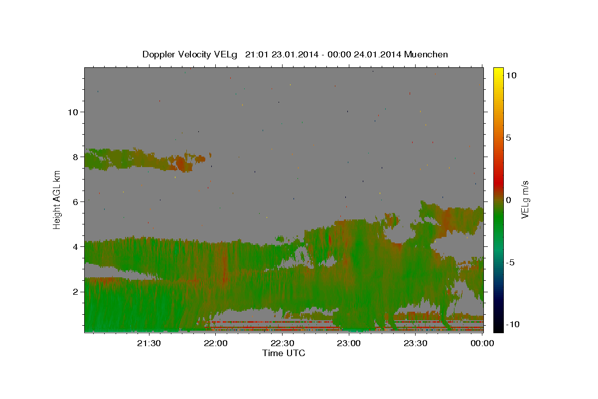
Task: Click the height tick label 4
Action: pyautogui.click(x=76, y=246)
